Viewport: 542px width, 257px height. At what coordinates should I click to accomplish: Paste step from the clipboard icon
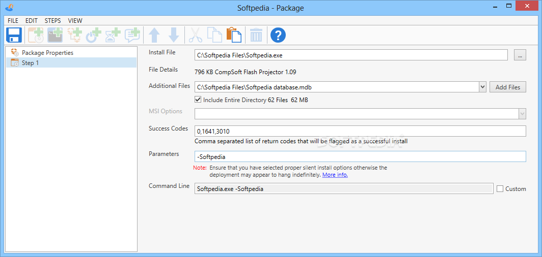click(x=234, y=35)
